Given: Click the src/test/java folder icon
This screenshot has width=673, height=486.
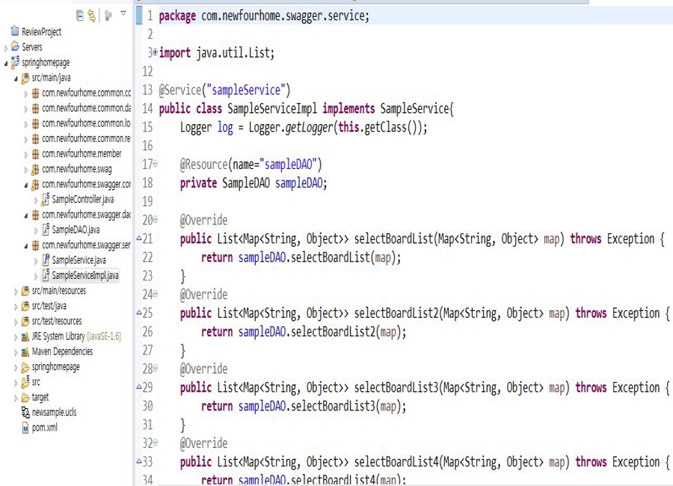Looking at the screenshot, I should (x=25, y=306).
